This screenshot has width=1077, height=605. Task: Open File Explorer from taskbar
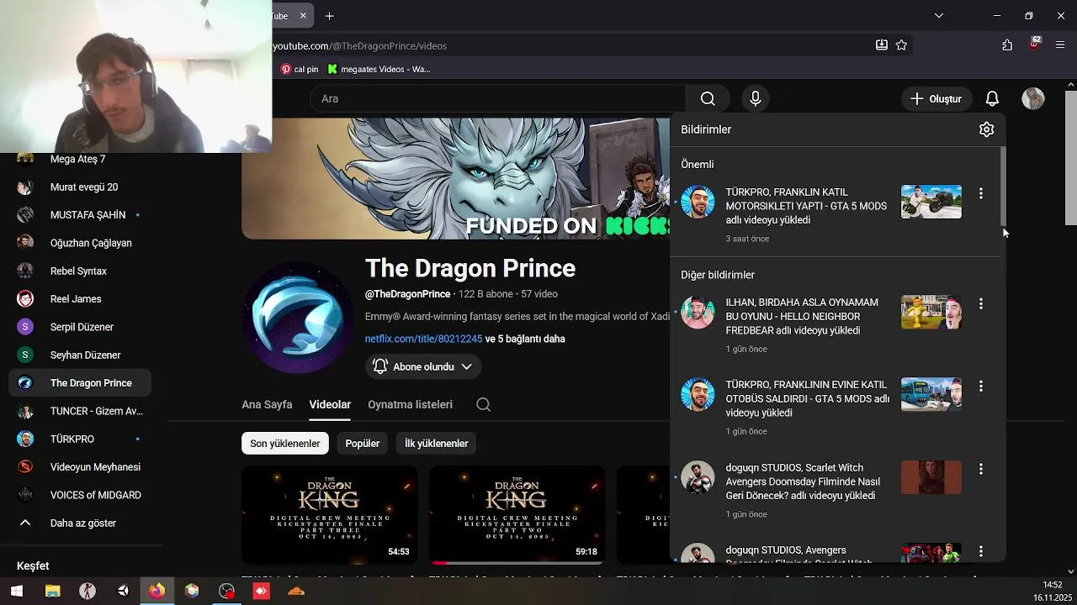(52, 591)
